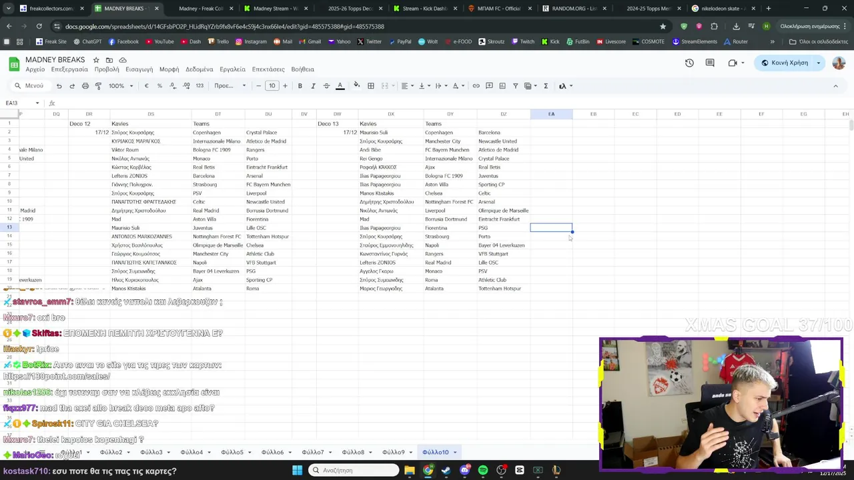Open the name box dropdown next to EA13
The width and height of the screenshot is (854, 480).
click(37, 103)
